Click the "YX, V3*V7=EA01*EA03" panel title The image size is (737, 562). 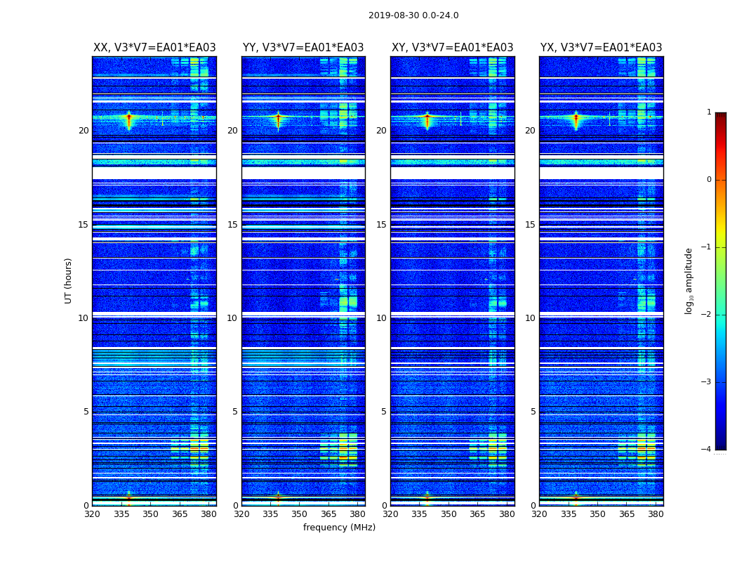click(x=601, y=48)
